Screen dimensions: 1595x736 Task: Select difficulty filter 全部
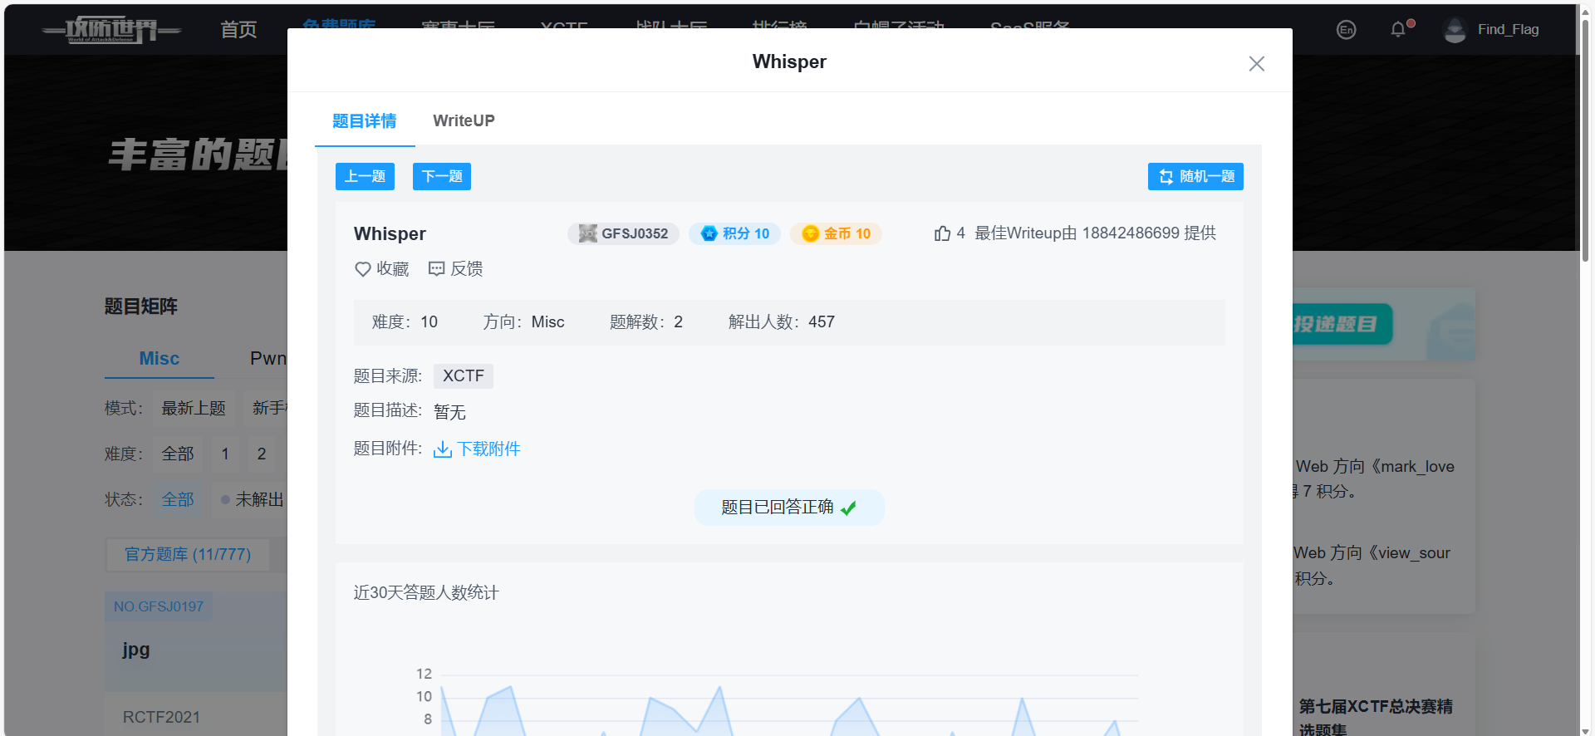coord(178,454)
